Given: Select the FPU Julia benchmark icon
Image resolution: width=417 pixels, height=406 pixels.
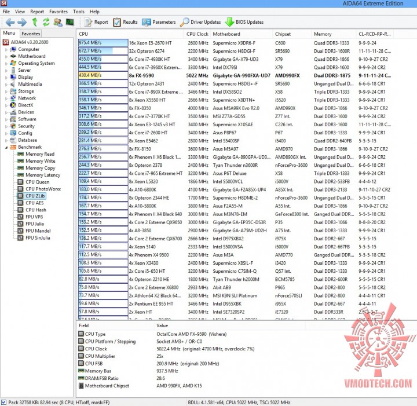Looking at the screenshot, I should [x=20, y=224].
